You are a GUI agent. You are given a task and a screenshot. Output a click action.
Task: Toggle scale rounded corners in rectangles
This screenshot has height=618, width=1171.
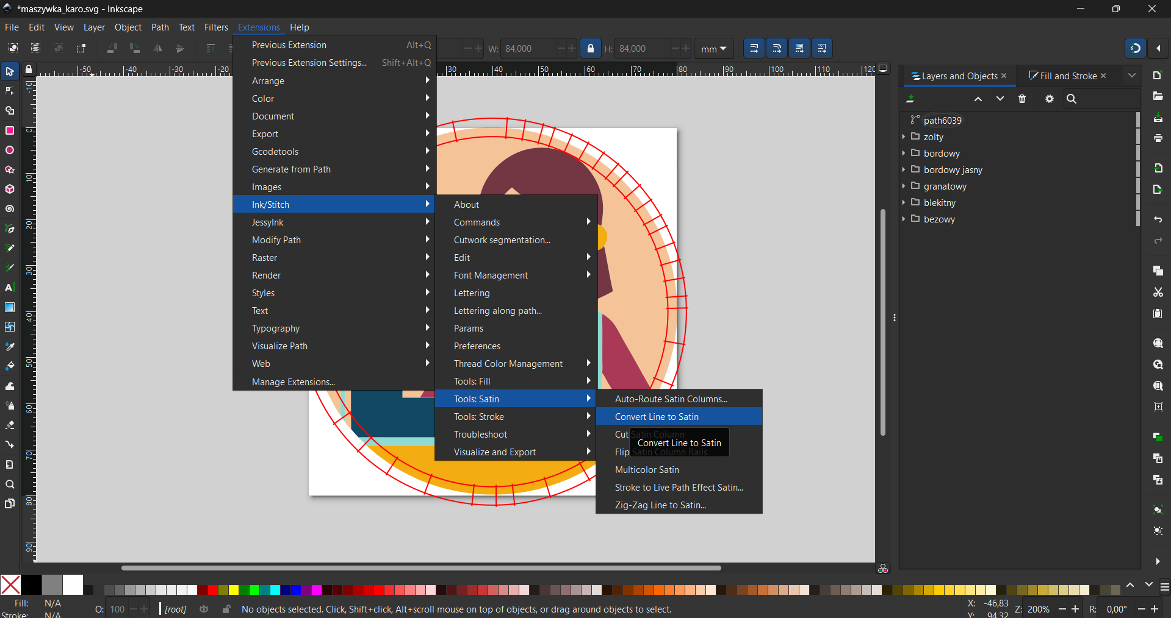point(777,48)
